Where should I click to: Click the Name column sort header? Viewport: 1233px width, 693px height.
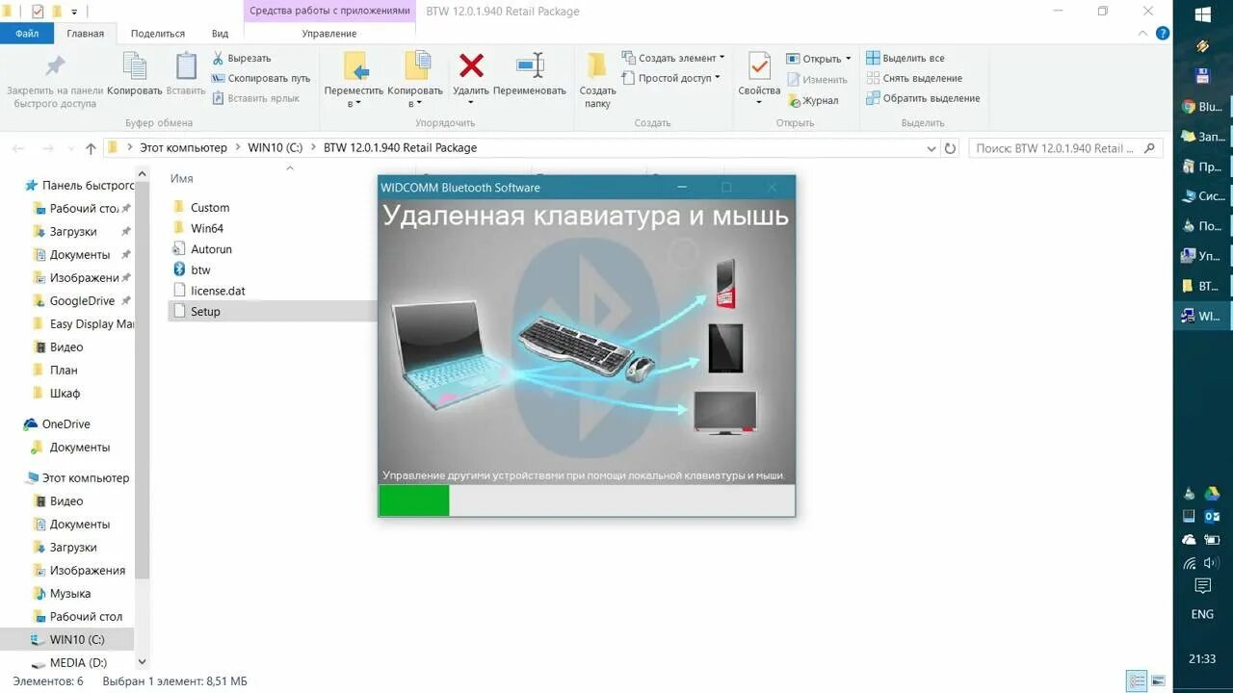[x=182, y=178]
